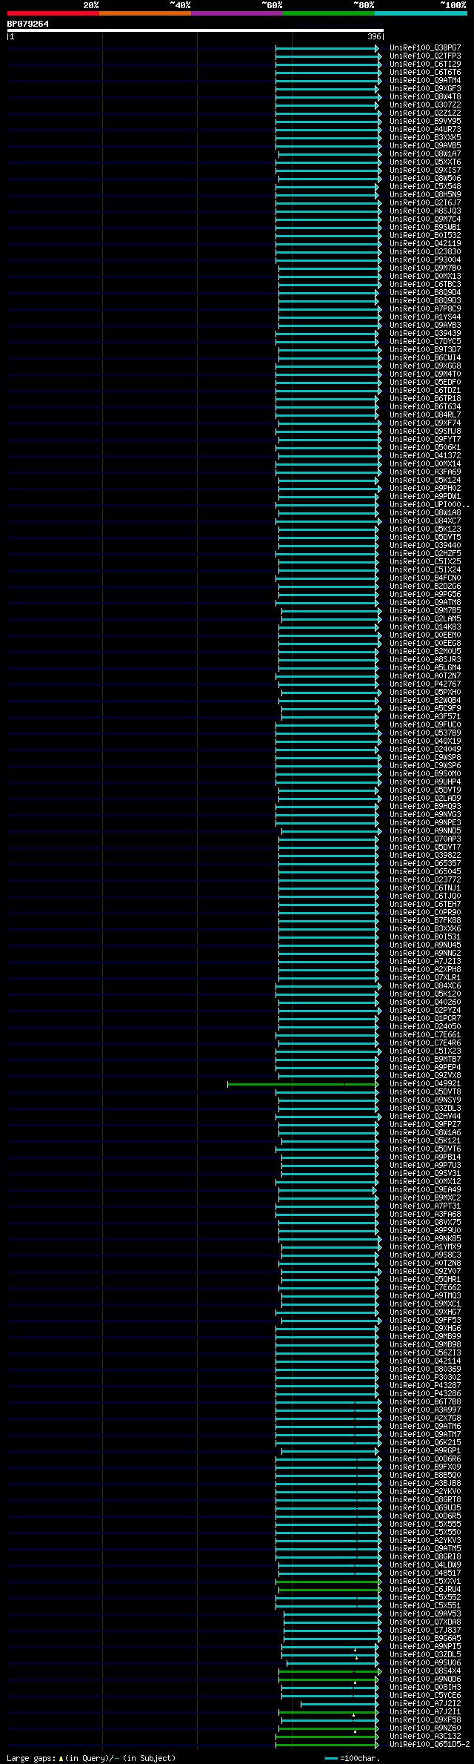Select hit UniRef100_Q5QHR1
This screenshot has height=1764, width=474.
click(425, 1280)
